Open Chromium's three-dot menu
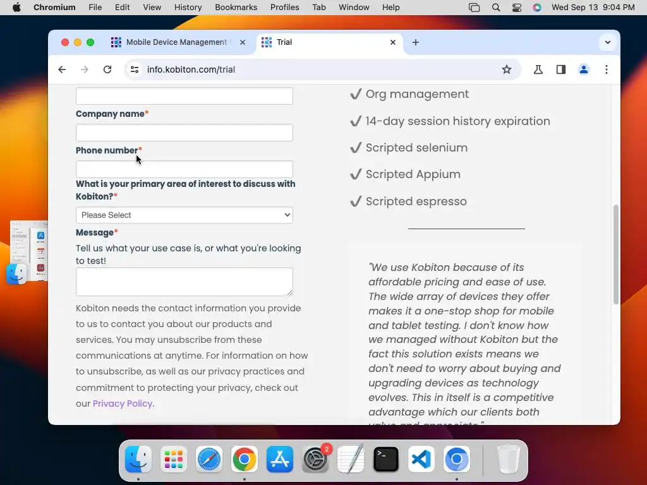This screenshot has height=485, width=647. [606, 69]
